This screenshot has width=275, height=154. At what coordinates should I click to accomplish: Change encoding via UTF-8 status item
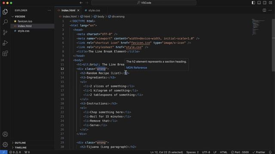click(x=206, y=152)
